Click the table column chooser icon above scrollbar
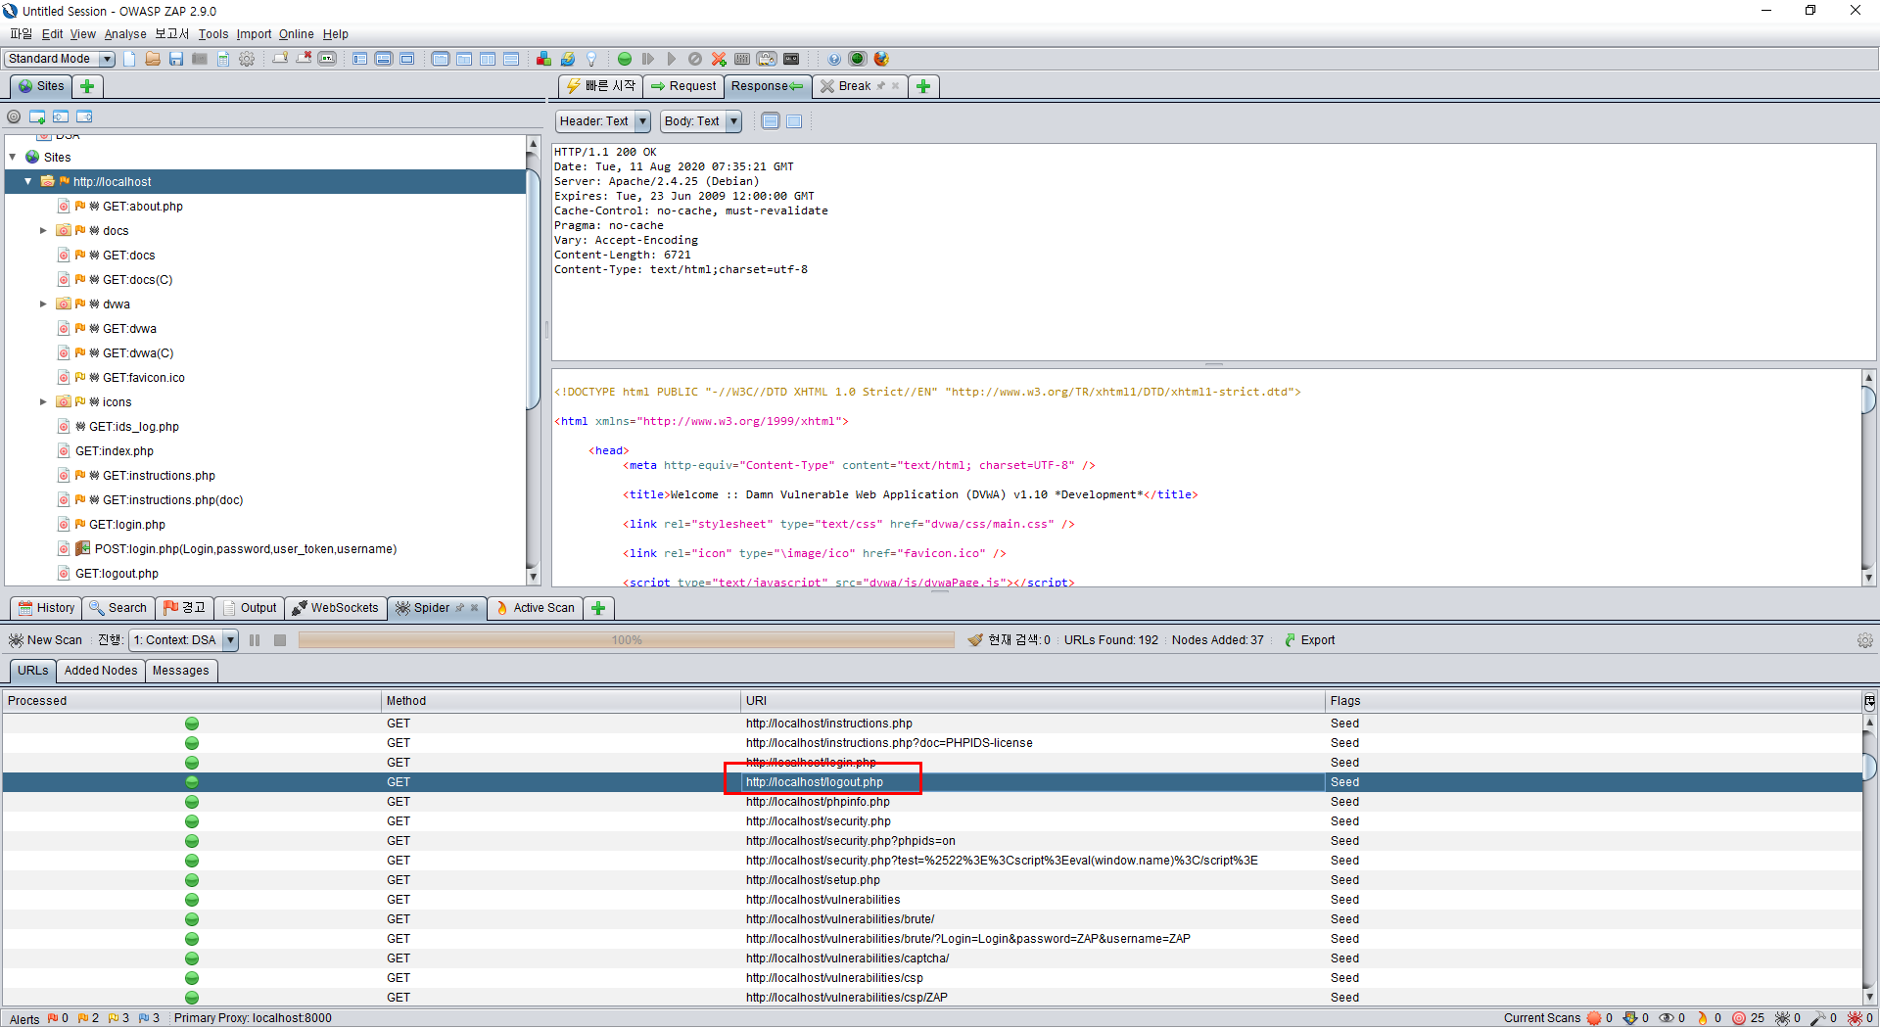Screen dimensions: 1880x1028 [x=1869, y=701]
